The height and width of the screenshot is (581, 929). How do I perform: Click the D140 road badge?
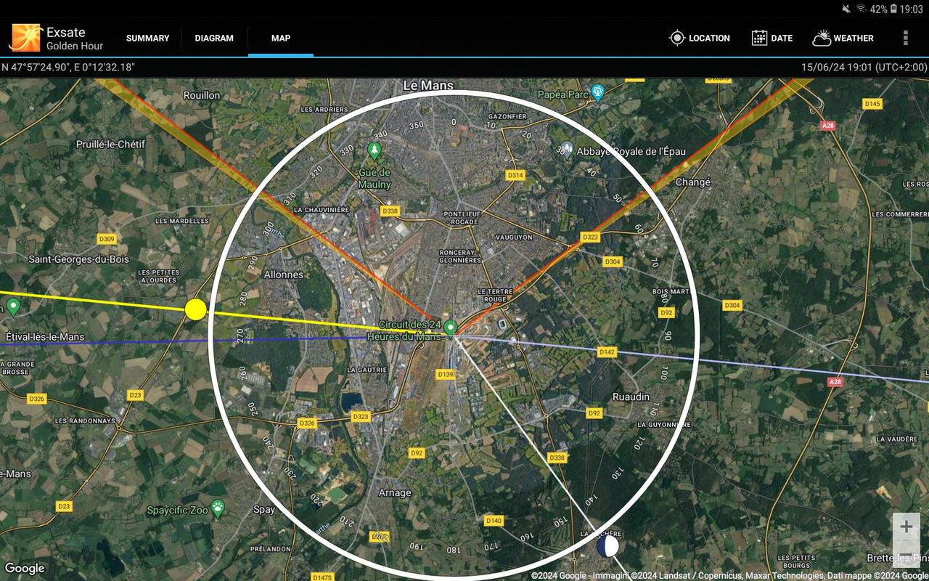pyautogui.click(x=494, y=521)
